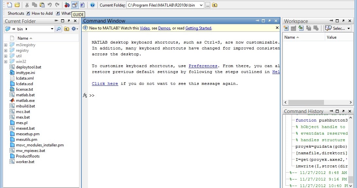Select 'proyek=guidata(gcbo)' history entry

(x=321, y=146)
